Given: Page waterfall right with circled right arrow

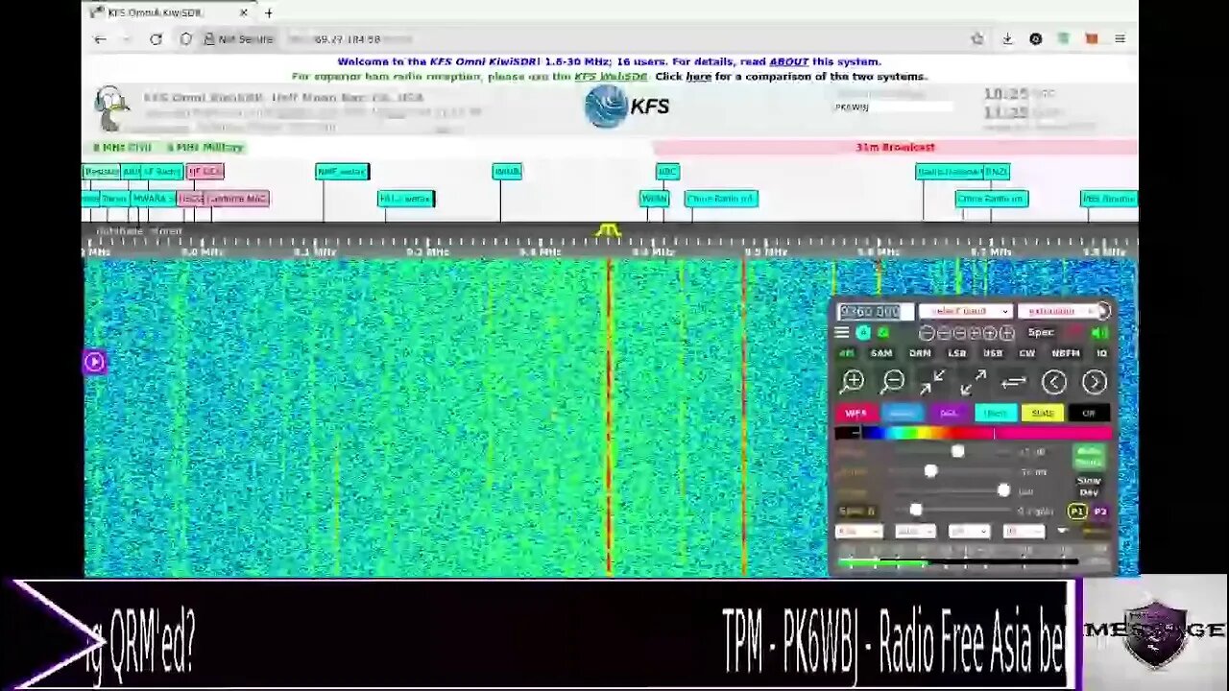Looking at the screenshot, I should [x=1095, y=382].
